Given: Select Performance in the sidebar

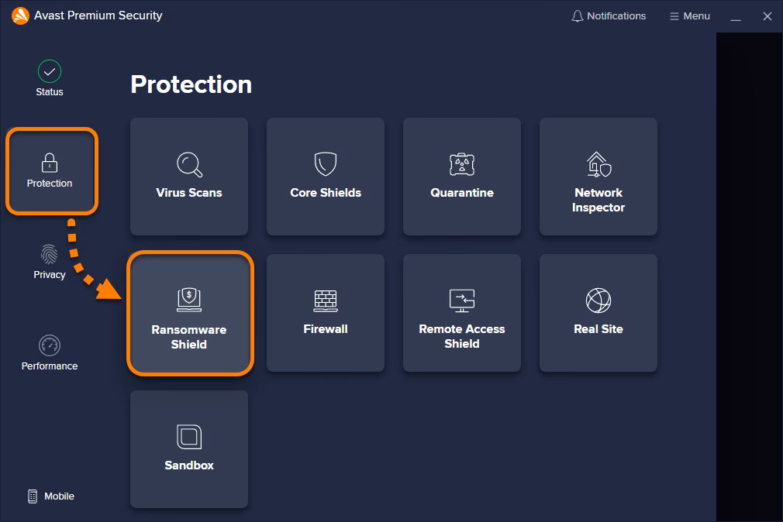Looking at the screenshot, I should pos(50,353).
